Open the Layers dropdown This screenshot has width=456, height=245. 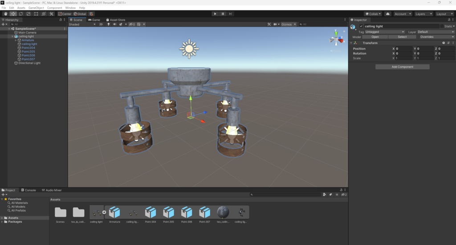coord(423,14)
